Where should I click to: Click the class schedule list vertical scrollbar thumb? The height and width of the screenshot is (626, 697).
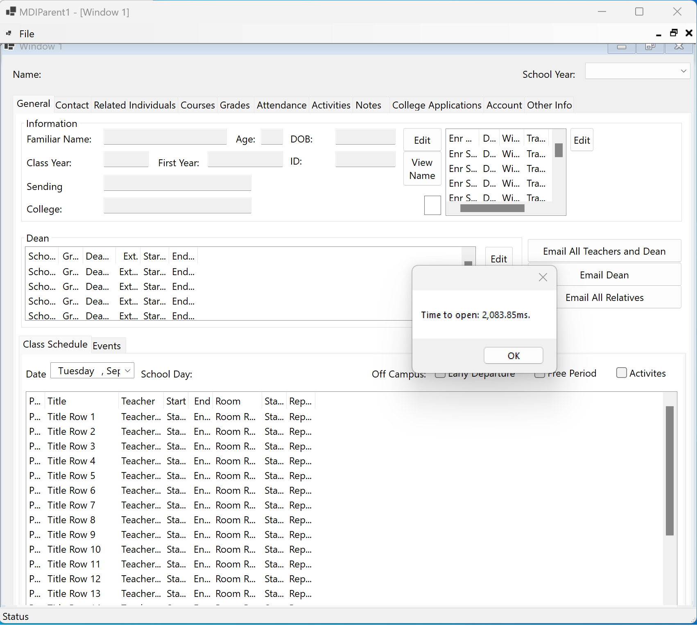(x=670, y=470)
